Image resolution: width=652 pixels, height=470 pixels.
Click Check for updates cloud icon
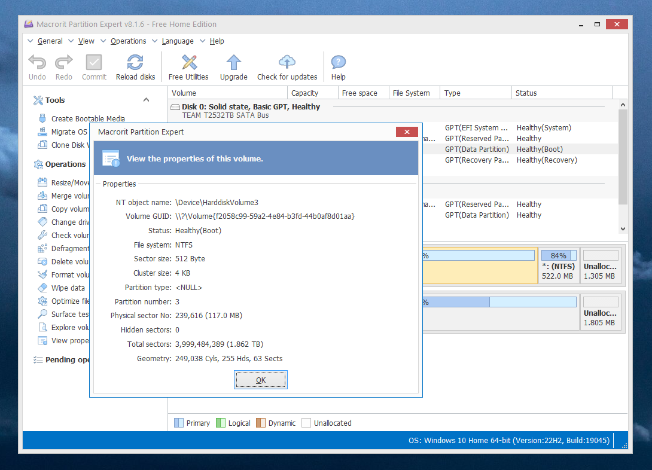287,62
